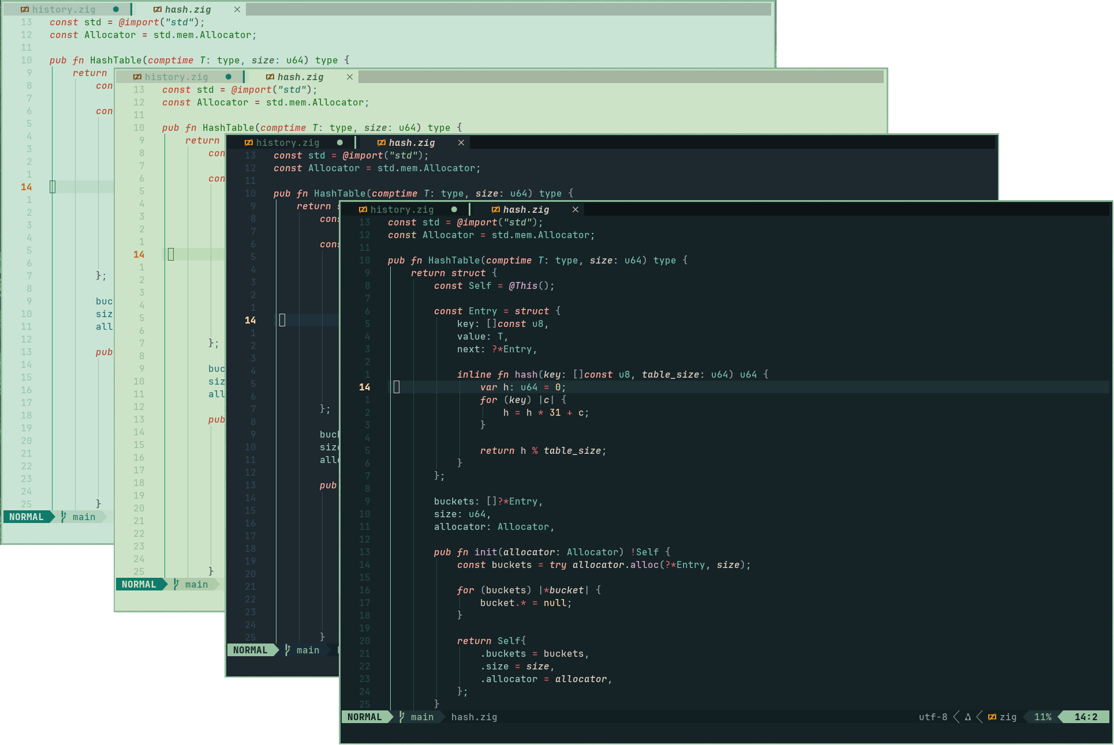Click the main branch name in the statusline
The height and width of the screenshot is (745, 1114).
pyautogui.click(x=423, y=717)
